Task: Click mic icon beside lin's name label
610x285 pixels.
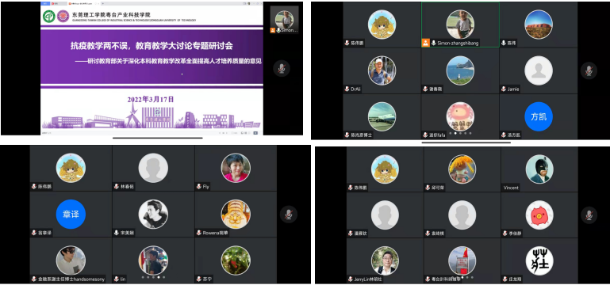Action: [117, 279]
